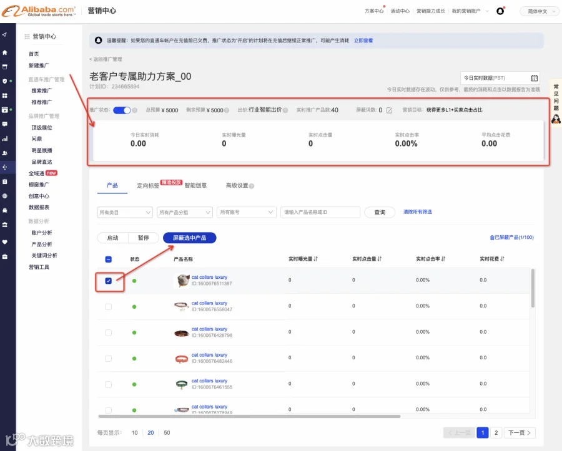
Task: Uncheck the first cat collars luxury row
Action: coord(108,281)
